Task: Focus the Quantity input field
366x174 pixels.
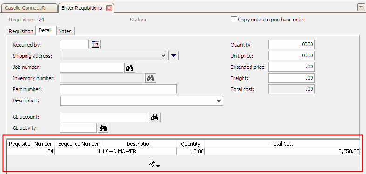Action: pyautogui.click(x=291, y=45)
